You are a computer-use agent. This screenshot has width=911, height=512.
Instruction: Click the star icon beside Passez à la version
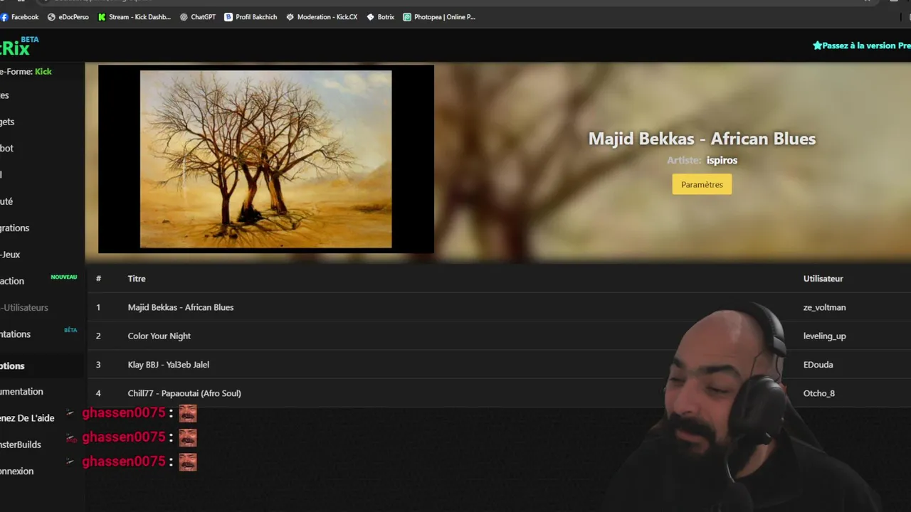click(x=817, y=46)
